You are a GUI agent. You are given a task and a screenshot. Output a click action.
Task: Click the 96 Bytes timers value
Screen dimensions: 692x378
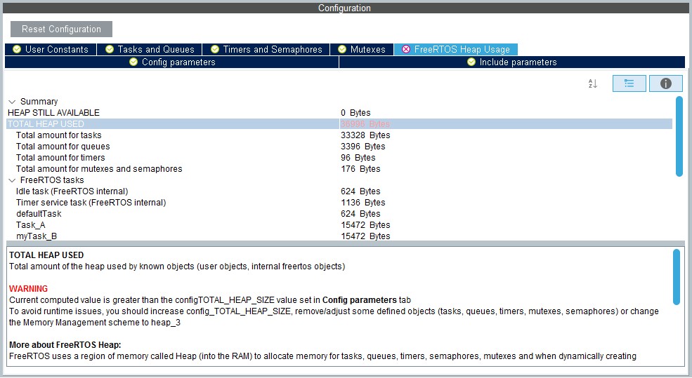(x=358, y=158)
